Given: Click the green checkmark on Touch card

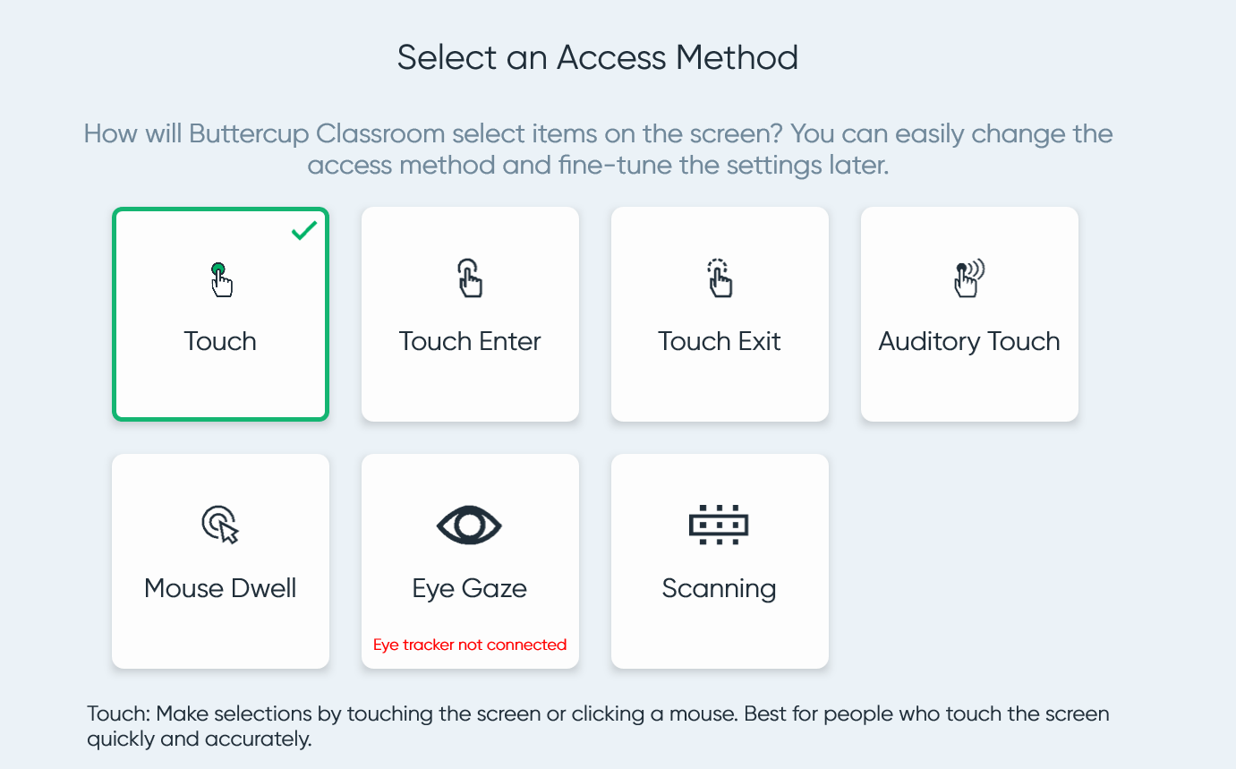Looking at the screenshot, I should 303,230.
